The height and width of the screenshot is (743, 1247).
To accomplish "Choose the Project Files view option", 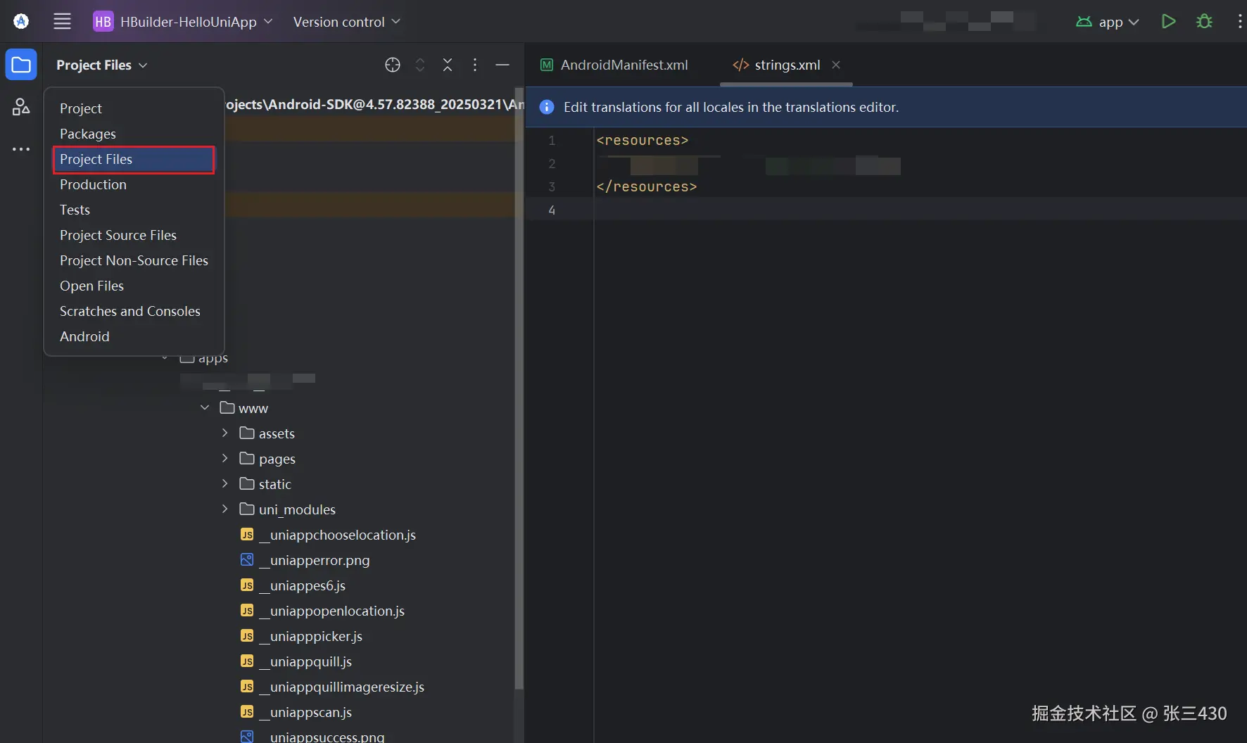I will [134, 159].
